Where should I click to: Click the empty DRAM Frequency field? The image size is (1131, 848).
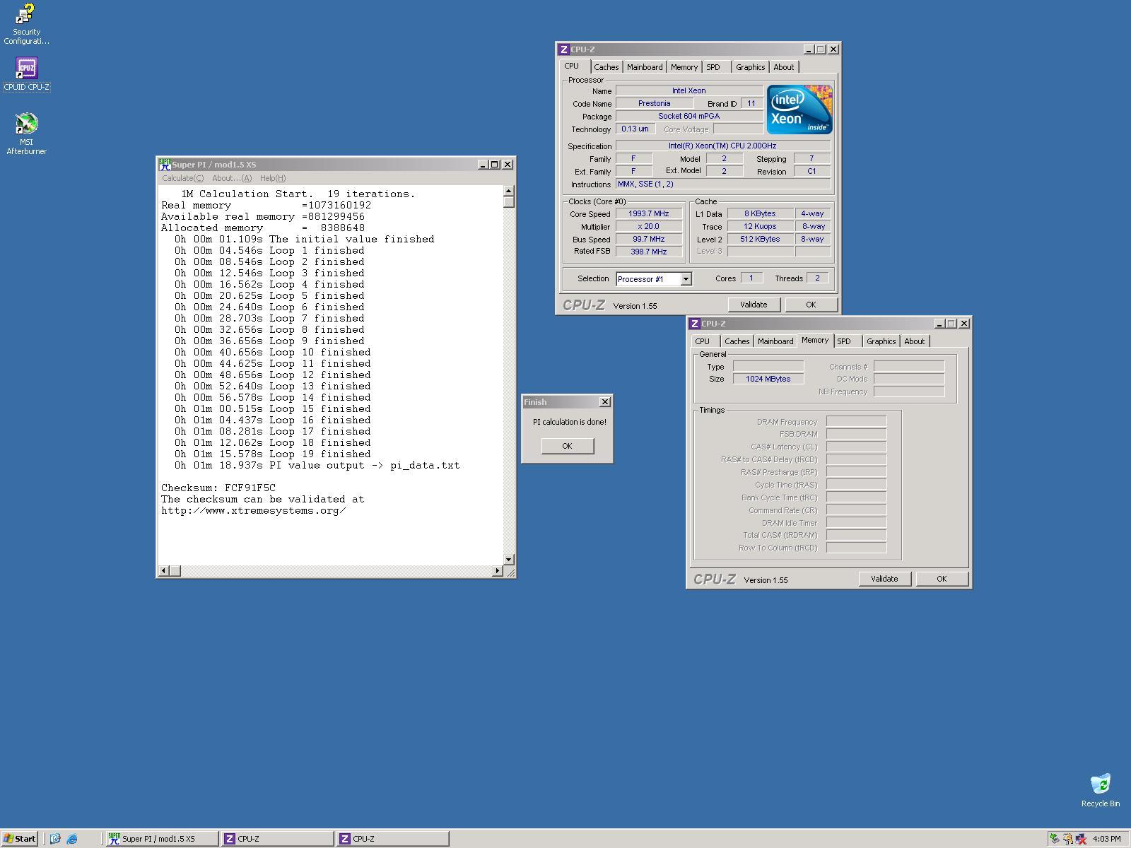click(x=856, y=421)
